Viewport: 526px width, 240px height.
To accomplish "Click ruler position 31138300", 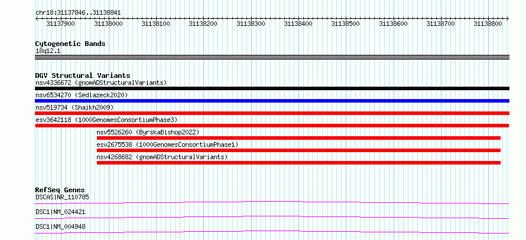I will (x=251, y=24).
